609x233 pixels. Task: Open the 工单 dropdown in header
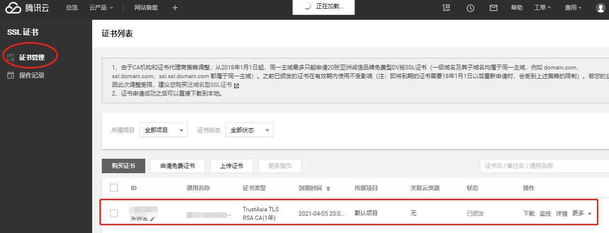point(542,8)
